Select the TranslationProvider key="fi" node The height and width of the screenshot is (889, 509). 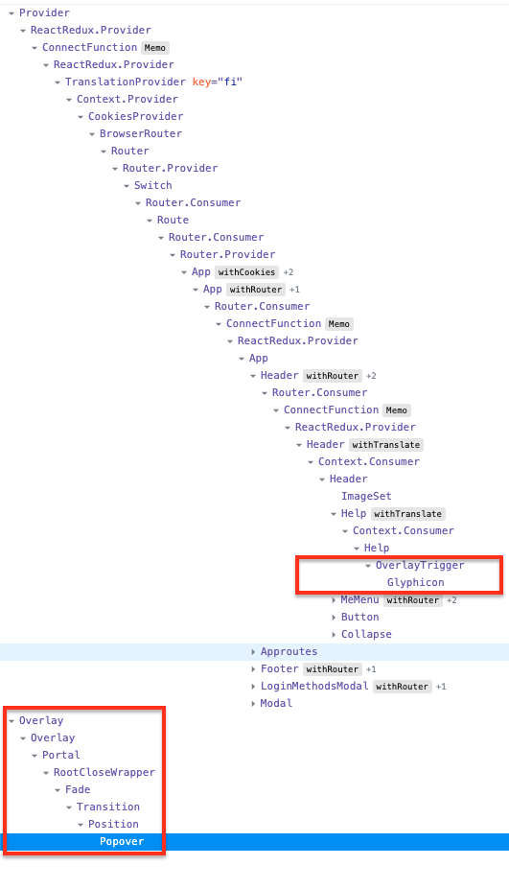click(153, 82)
